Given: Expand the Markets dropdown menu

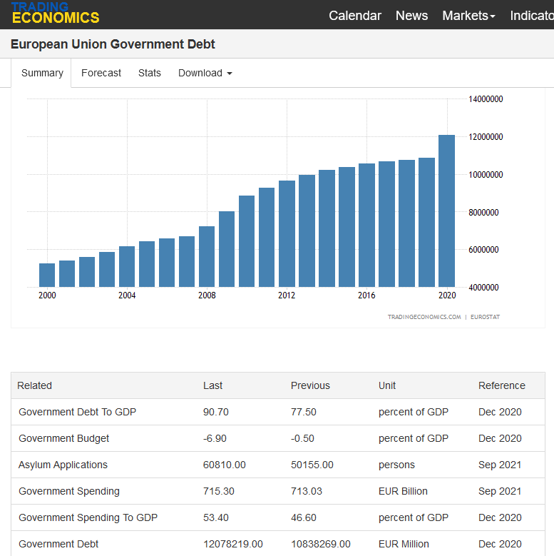Looking at the screenshot, I should (x=468, y=16).
